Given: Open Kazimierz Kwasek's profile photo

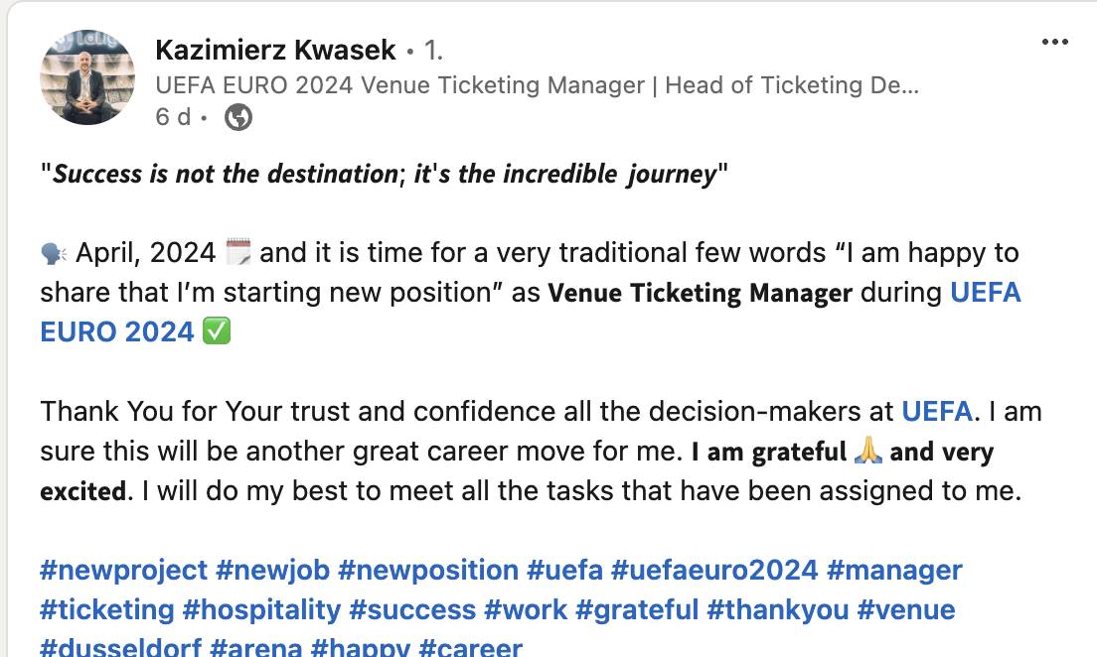Looking at the screenshot, I should (87, 77).
